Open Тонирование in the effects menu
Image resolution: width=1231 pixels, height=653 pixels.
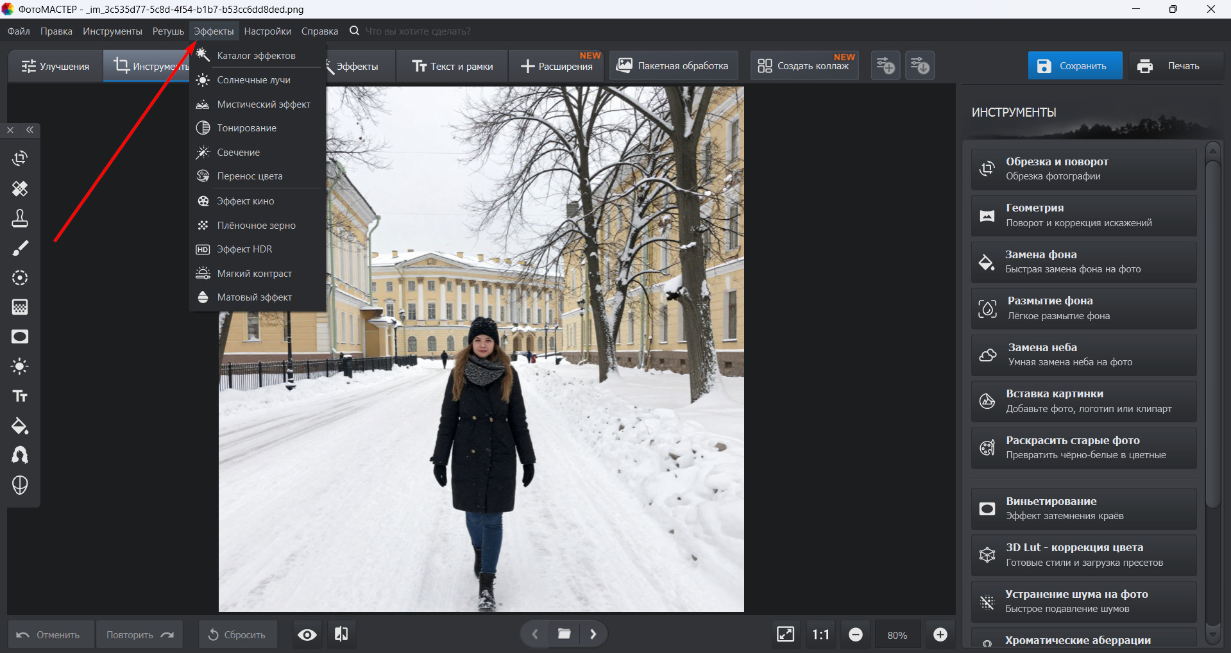(246, 128)
